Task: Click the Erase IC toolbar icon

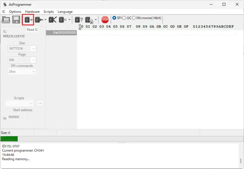Action: [52, 20]
